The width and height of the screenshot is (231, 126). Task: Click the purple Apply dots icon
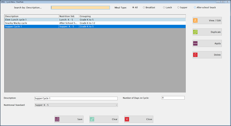(x=195, y=44)
